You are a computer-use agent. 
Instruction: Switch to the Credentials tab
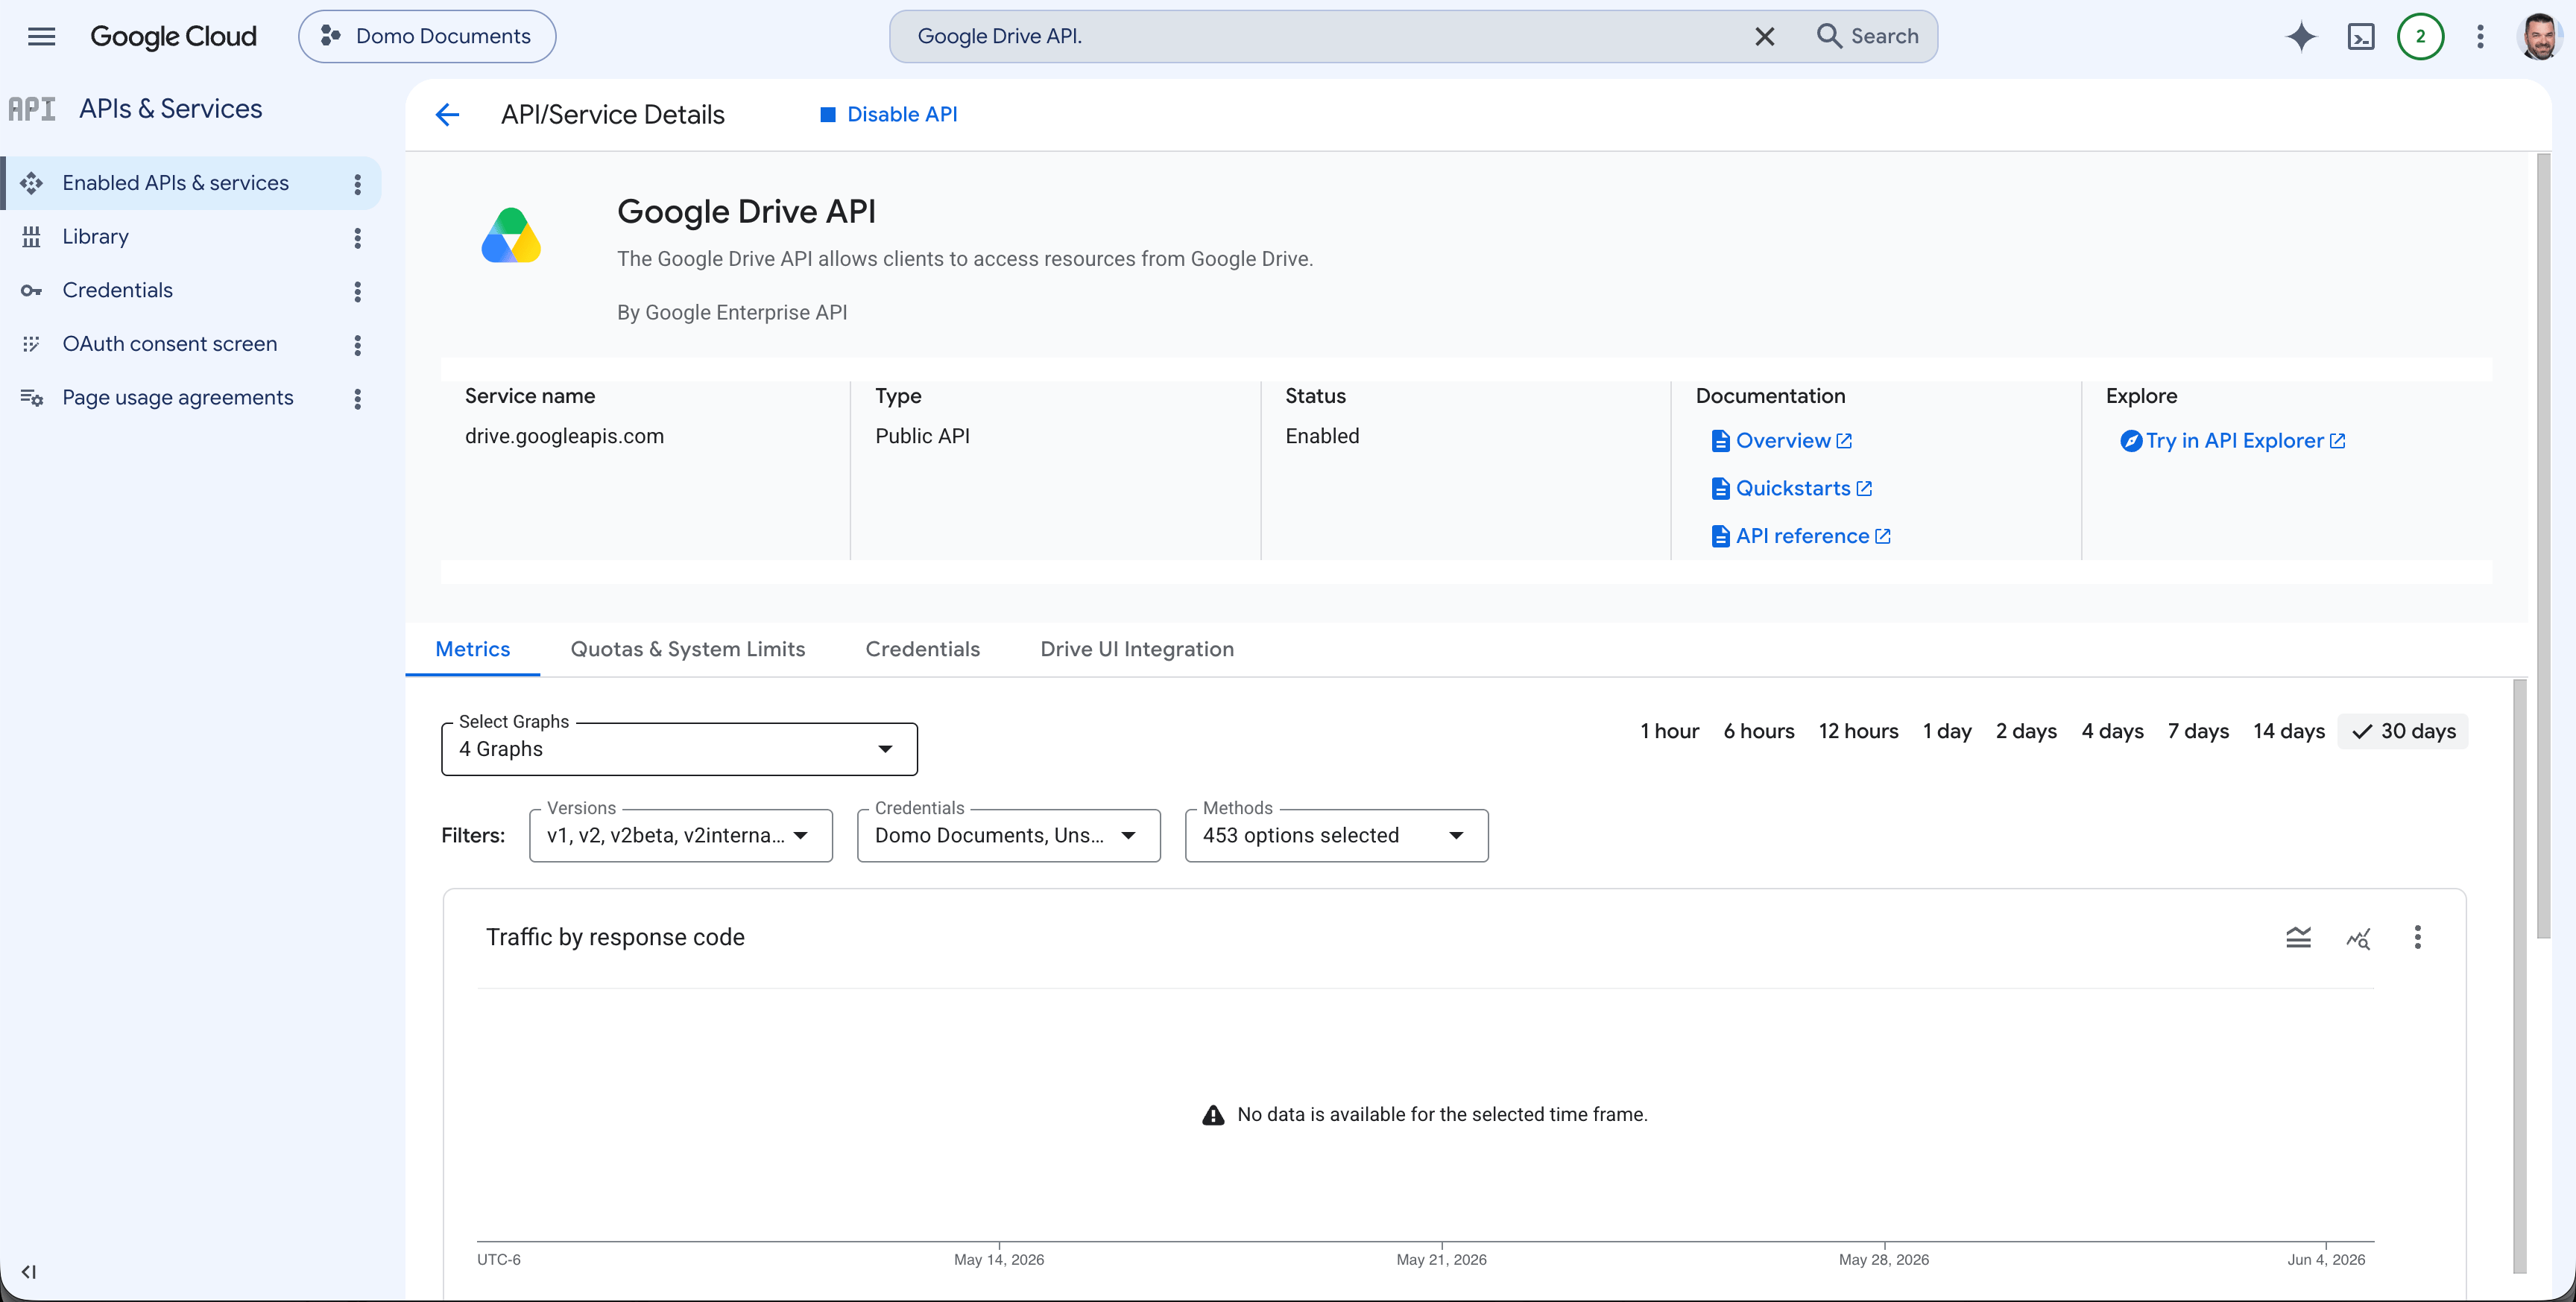coord(922,650)
